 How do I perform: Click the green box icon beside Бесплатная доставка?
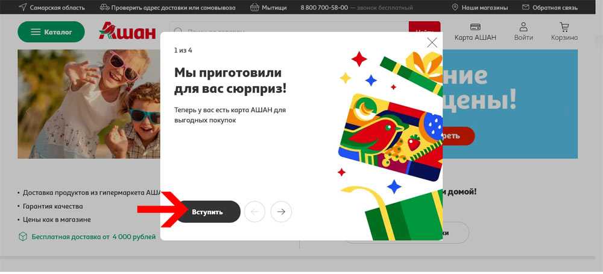[x=23, y=237]
